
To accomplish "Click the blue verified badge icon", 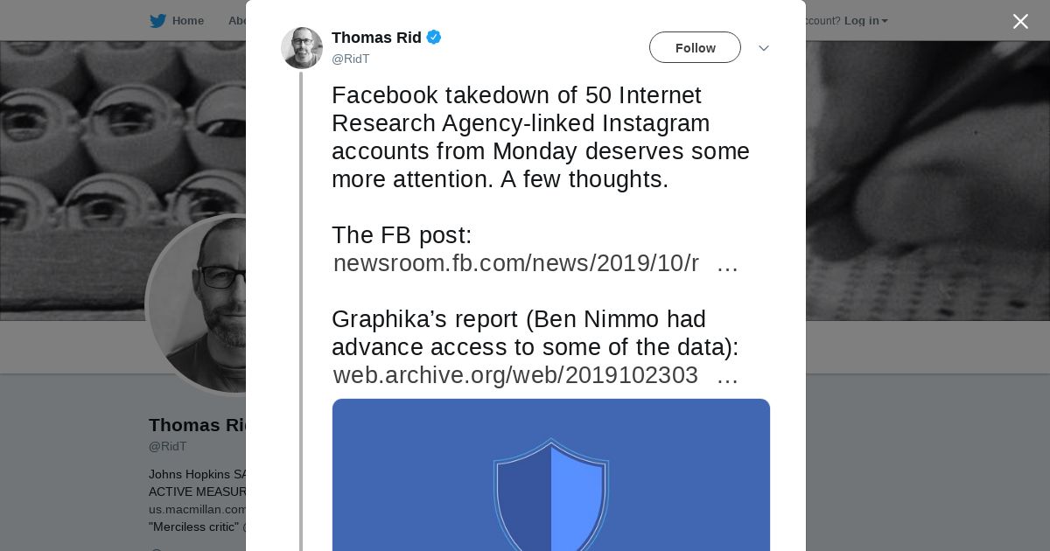I will (434, 38).
